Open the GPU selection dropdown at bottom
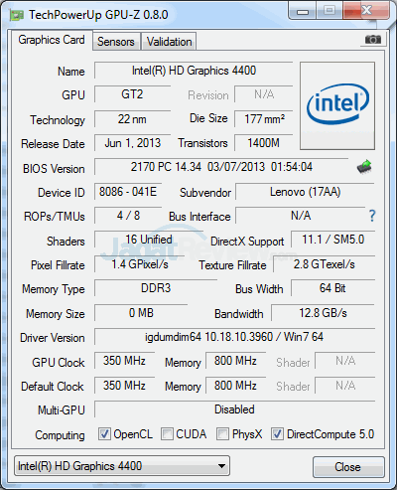The width and height of the screenshot is (397, 490). click(x=122, y=466)
